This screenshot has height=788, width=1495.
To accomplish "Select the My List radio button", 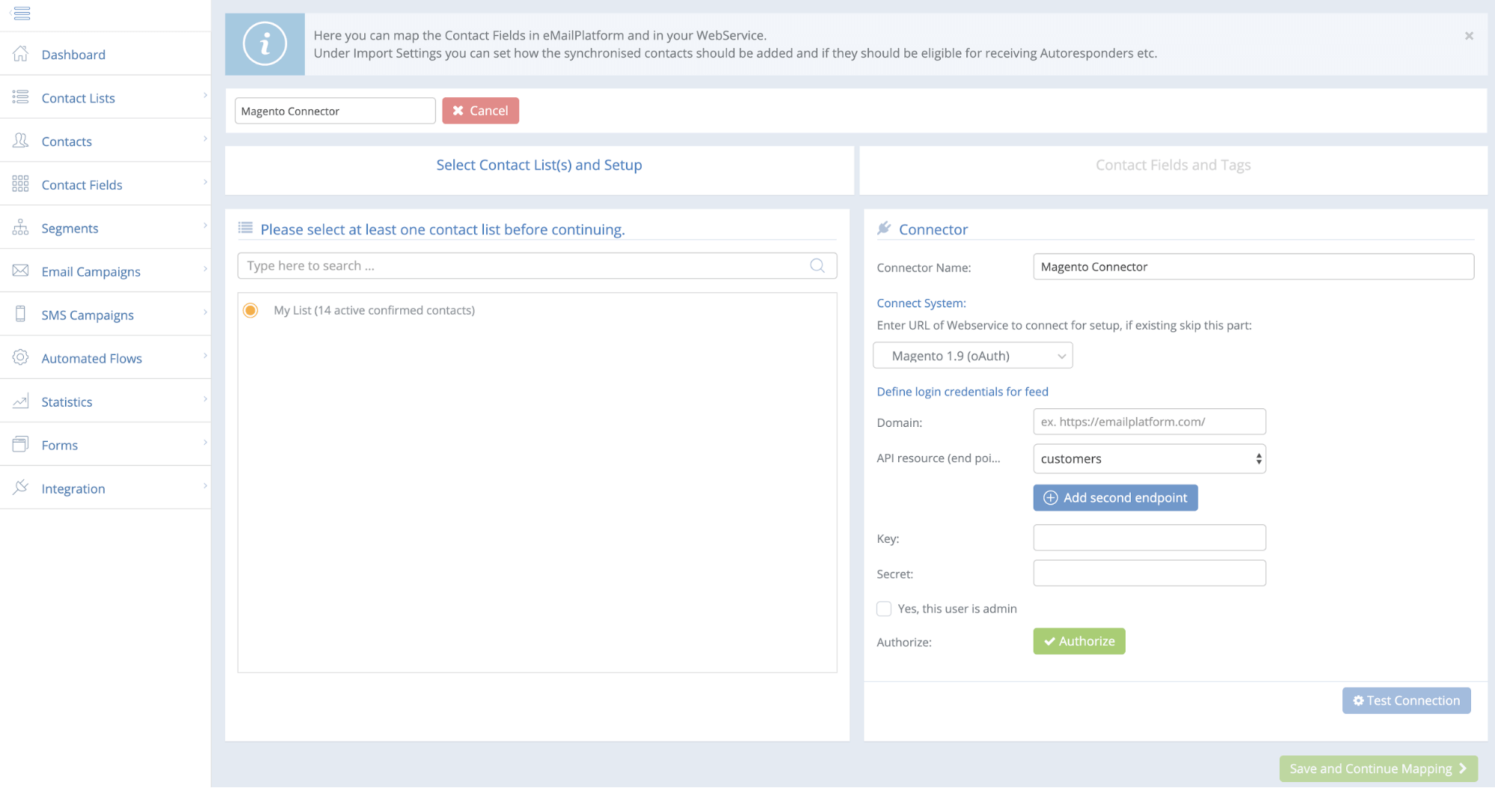I will pos(251,310).
